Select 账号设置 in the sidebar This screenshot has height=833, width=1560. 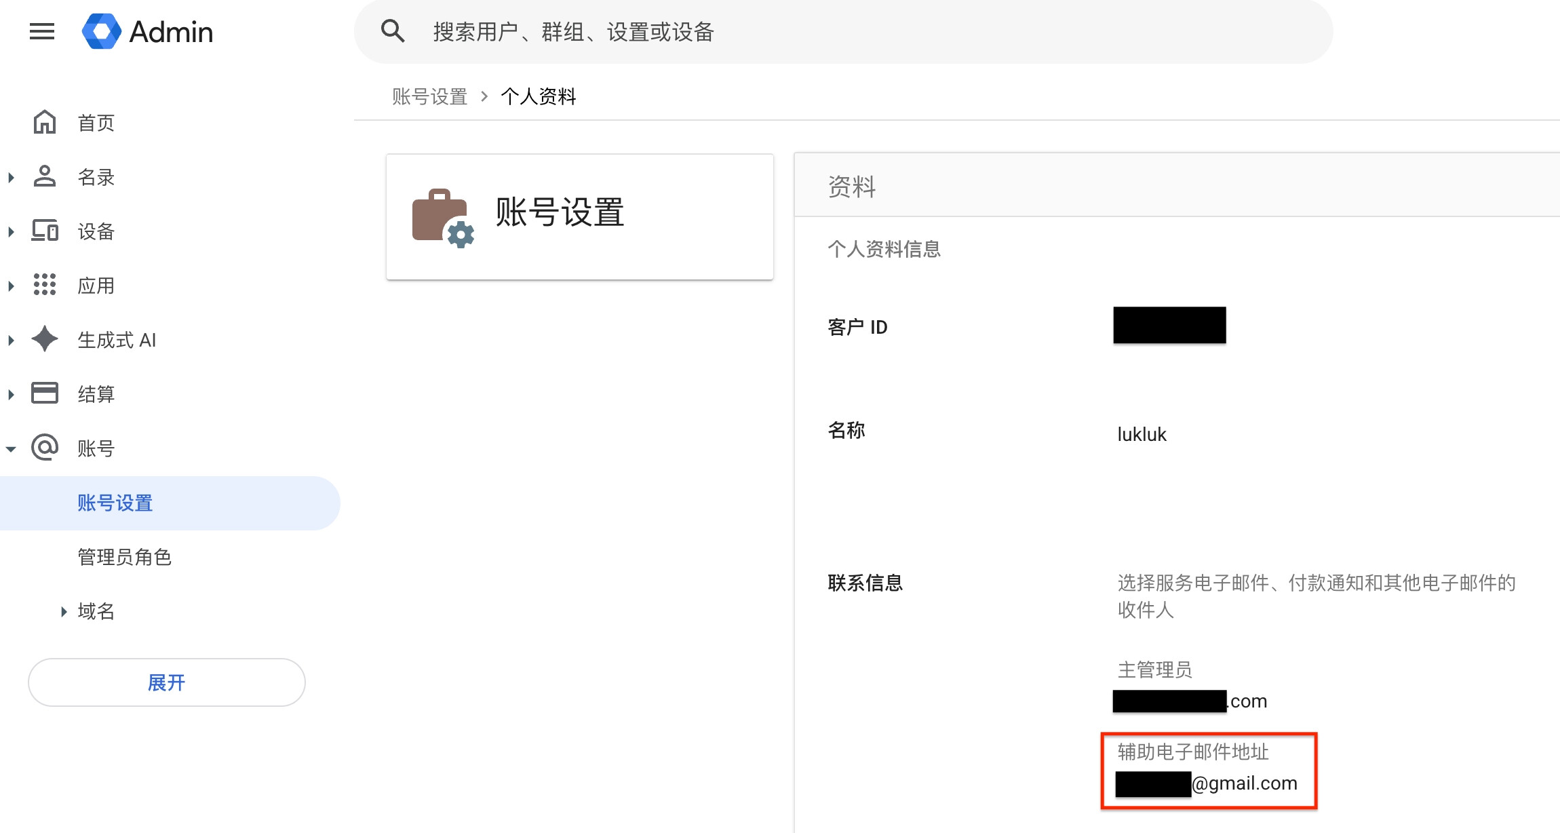pos(170,503)
